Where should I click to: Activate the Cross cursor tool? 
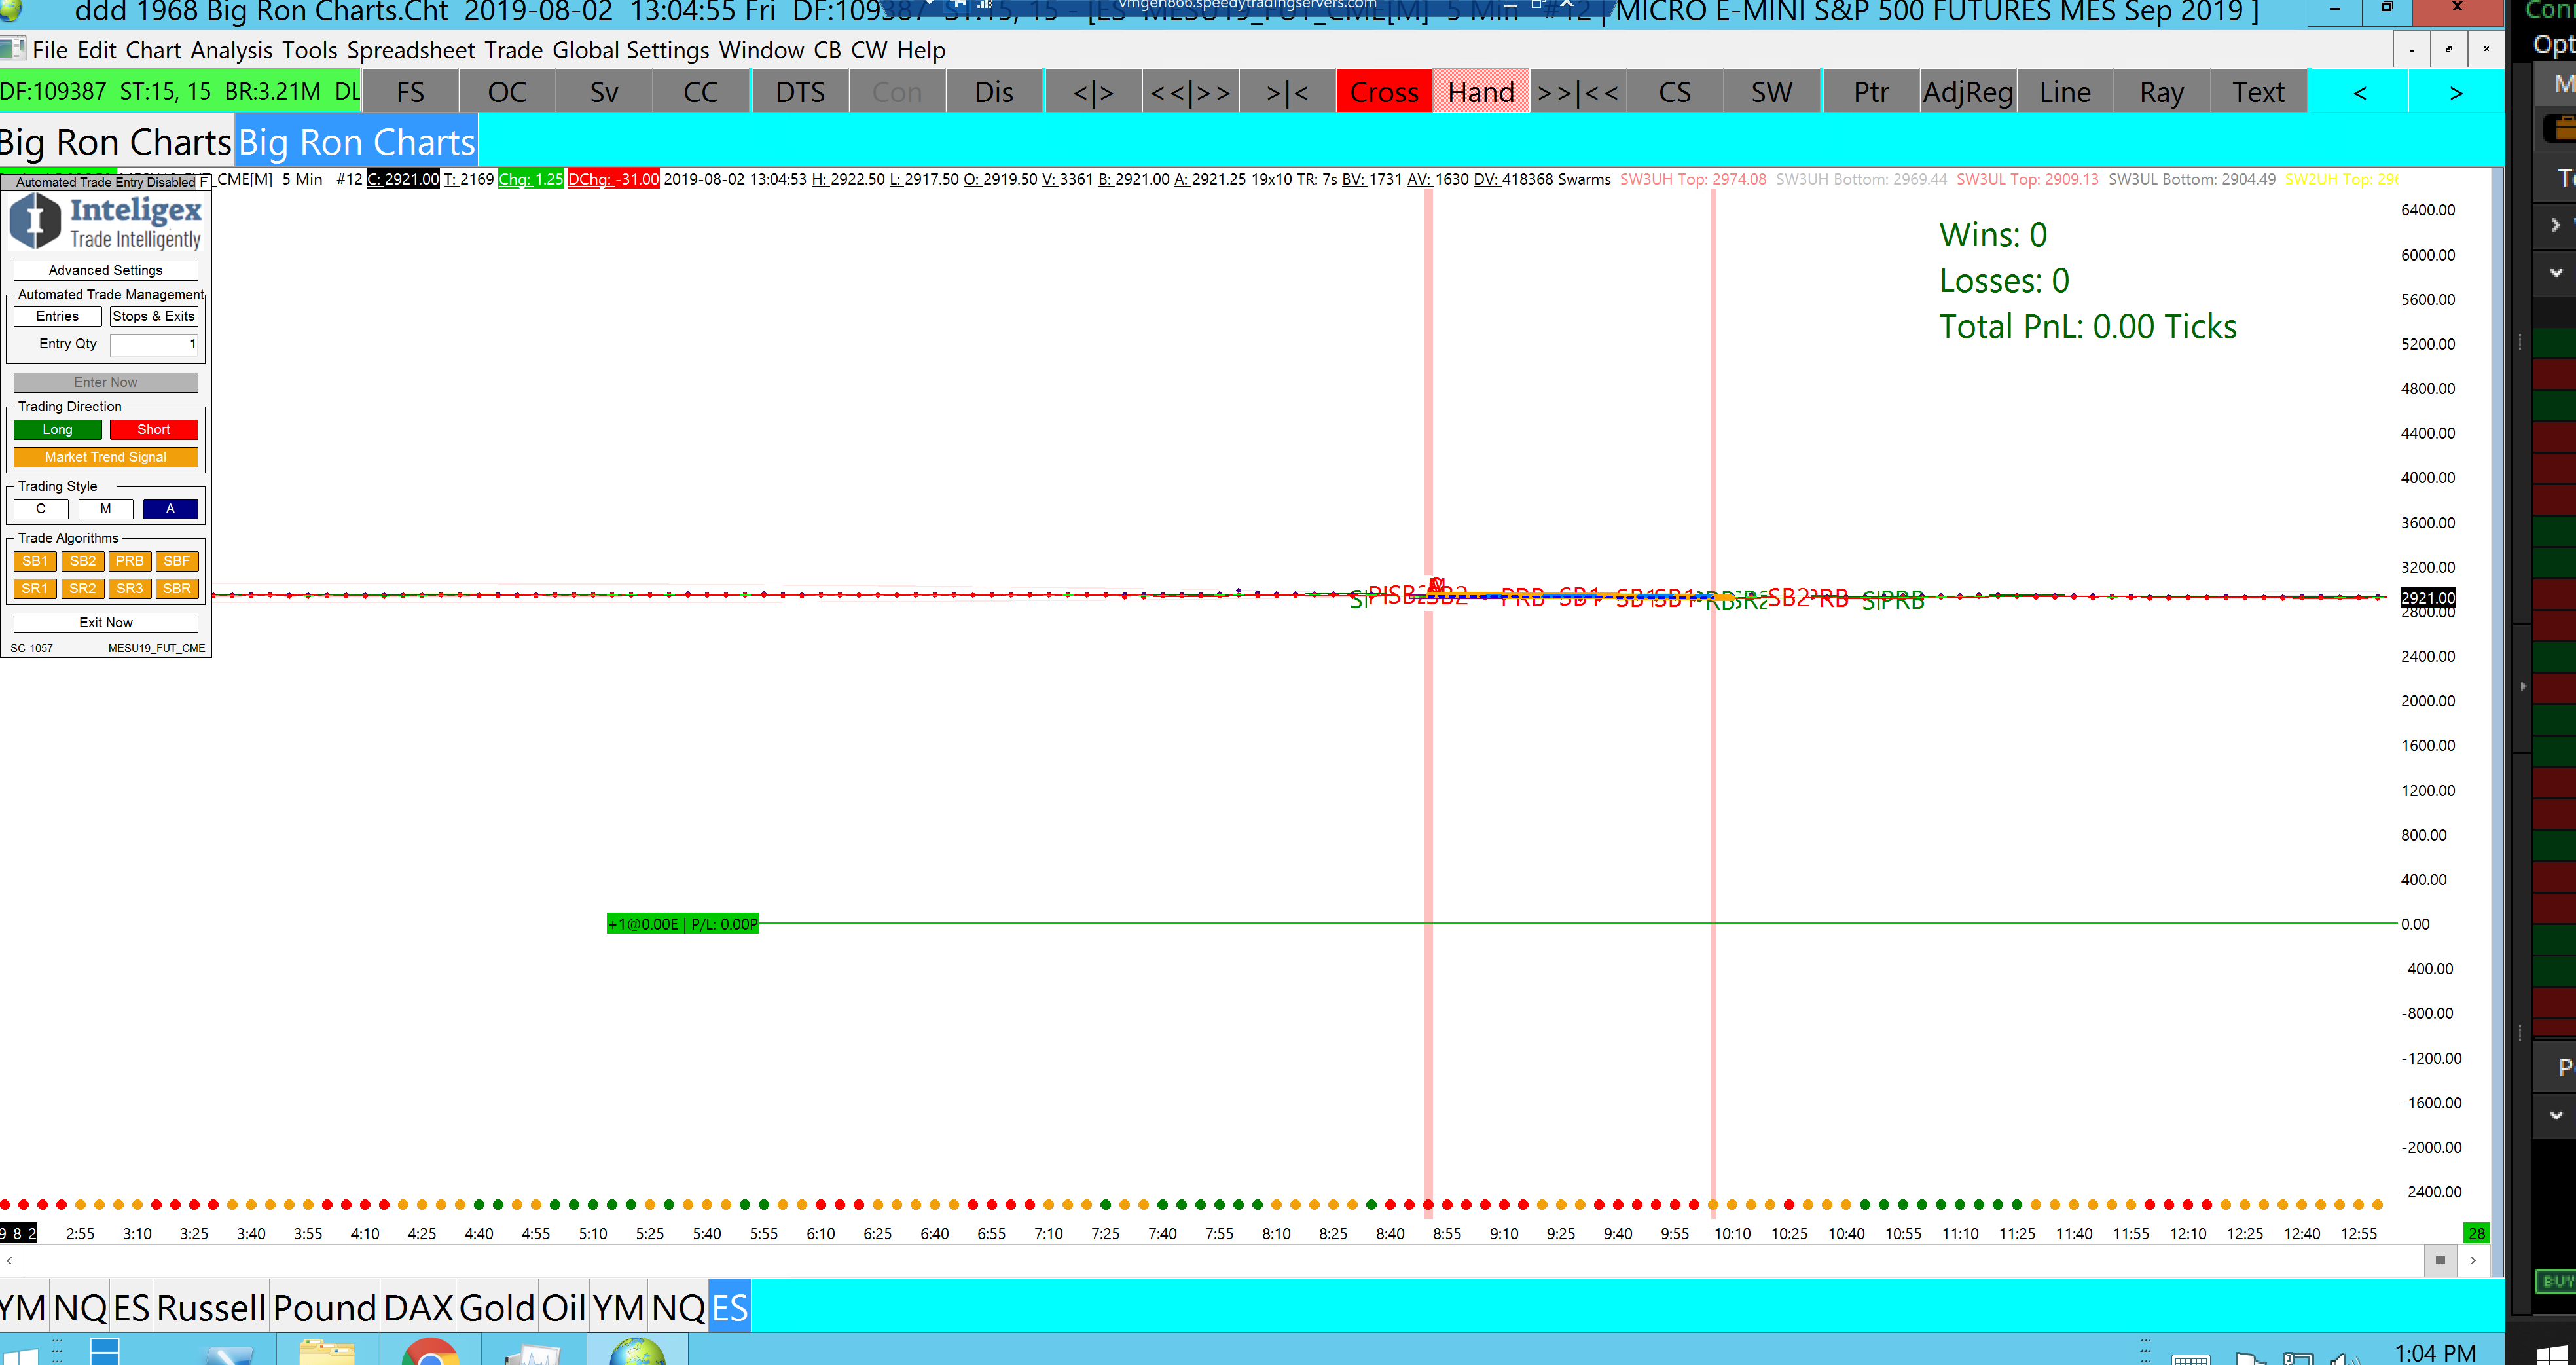pyautogui.click(x=1384, y=92)
